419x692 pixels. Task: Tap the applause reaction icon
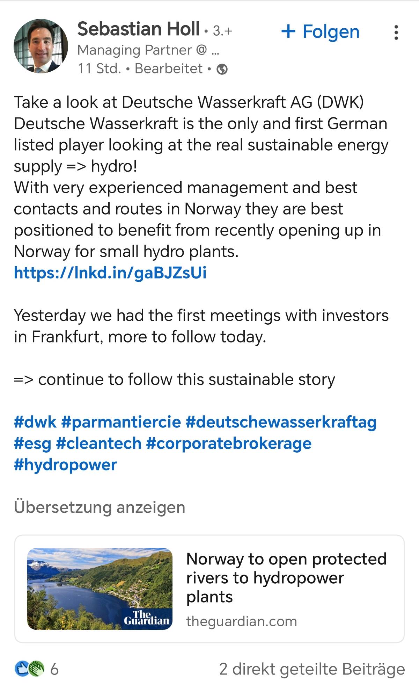37,669
